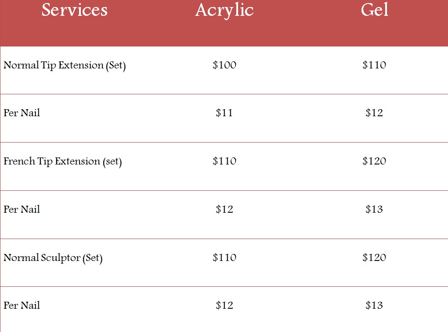Click the Acrylic price for Normal Sculptor
The height and width of the screenshot is (332, 448).
[224, 258]
